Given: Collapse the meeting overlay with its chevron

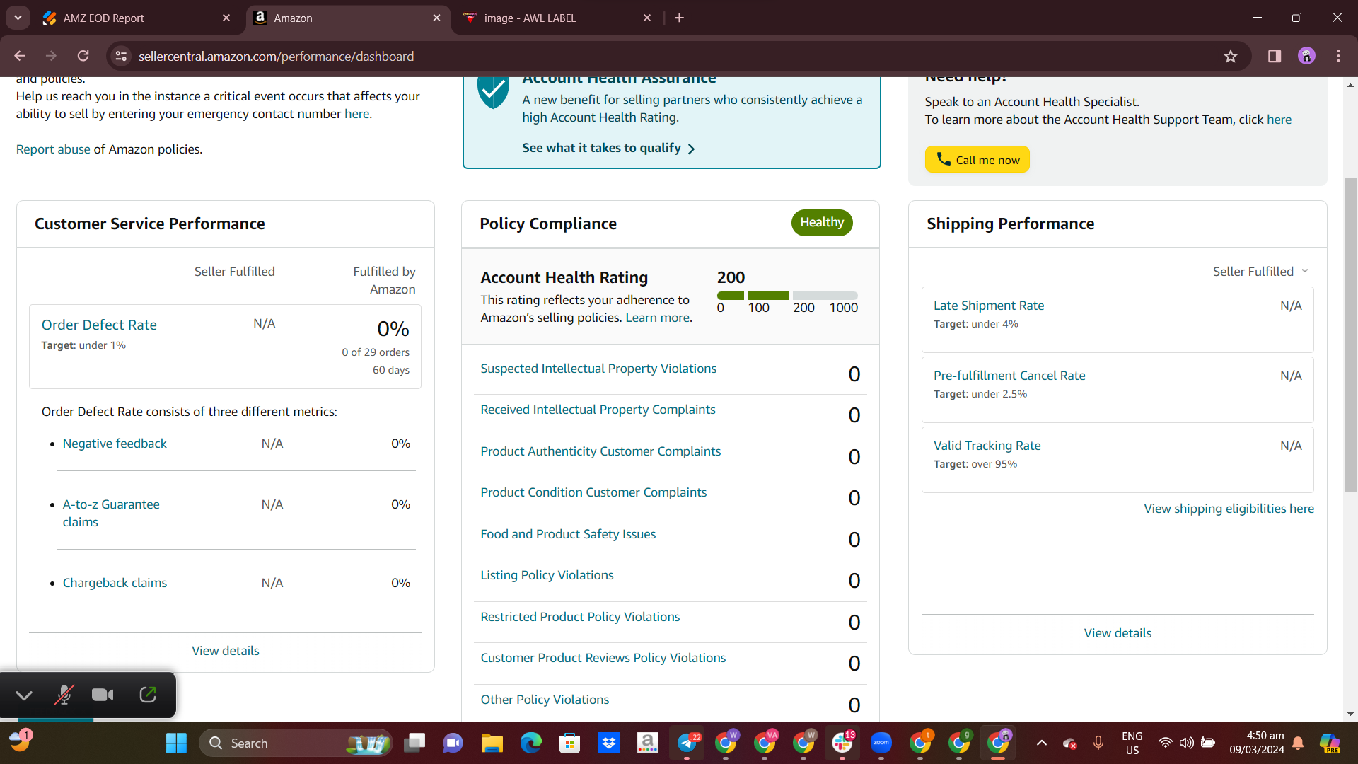Looking at the screenshot, I should [x=24, y=695].
